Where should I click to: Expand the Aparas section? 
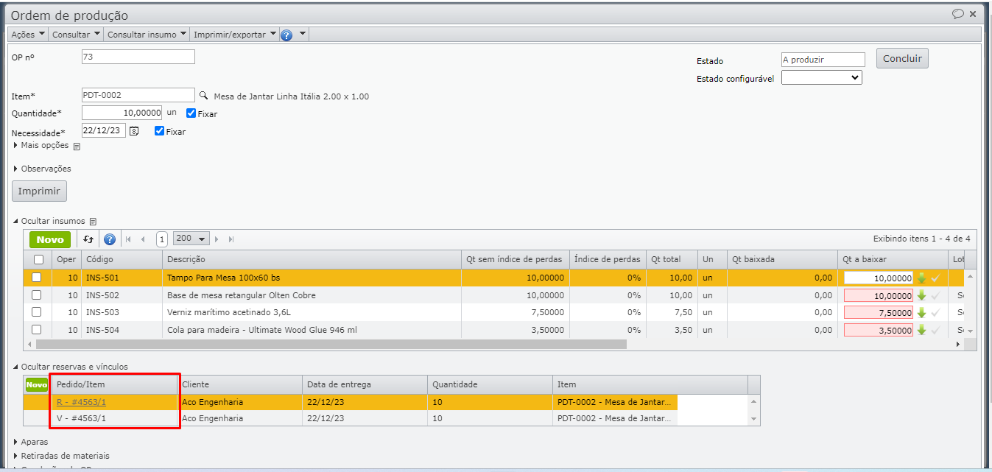coord(31,442)
